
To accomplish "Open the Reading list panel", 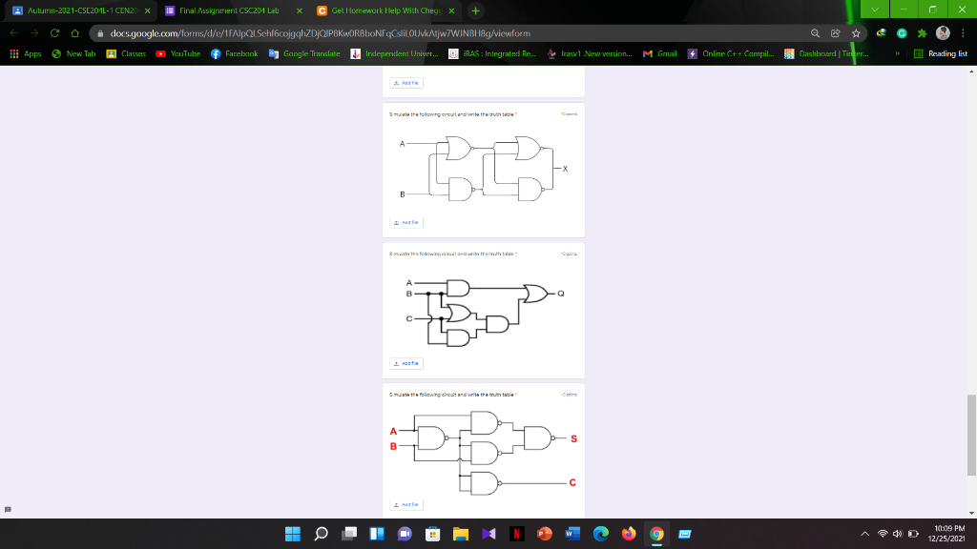I will (940, 53).
